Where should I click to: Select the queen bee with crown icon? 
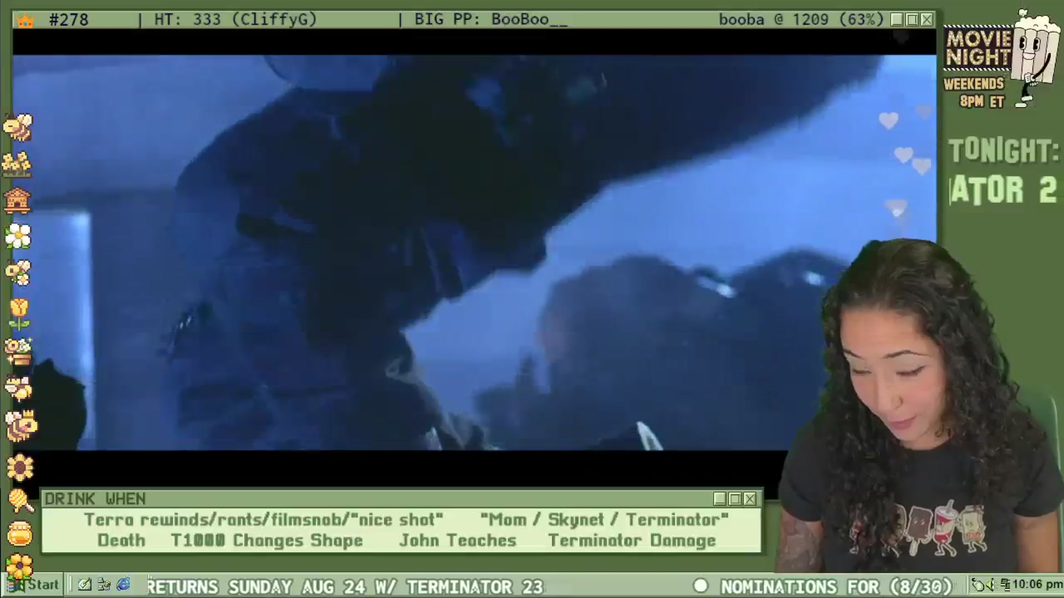(x=21, y=425)
